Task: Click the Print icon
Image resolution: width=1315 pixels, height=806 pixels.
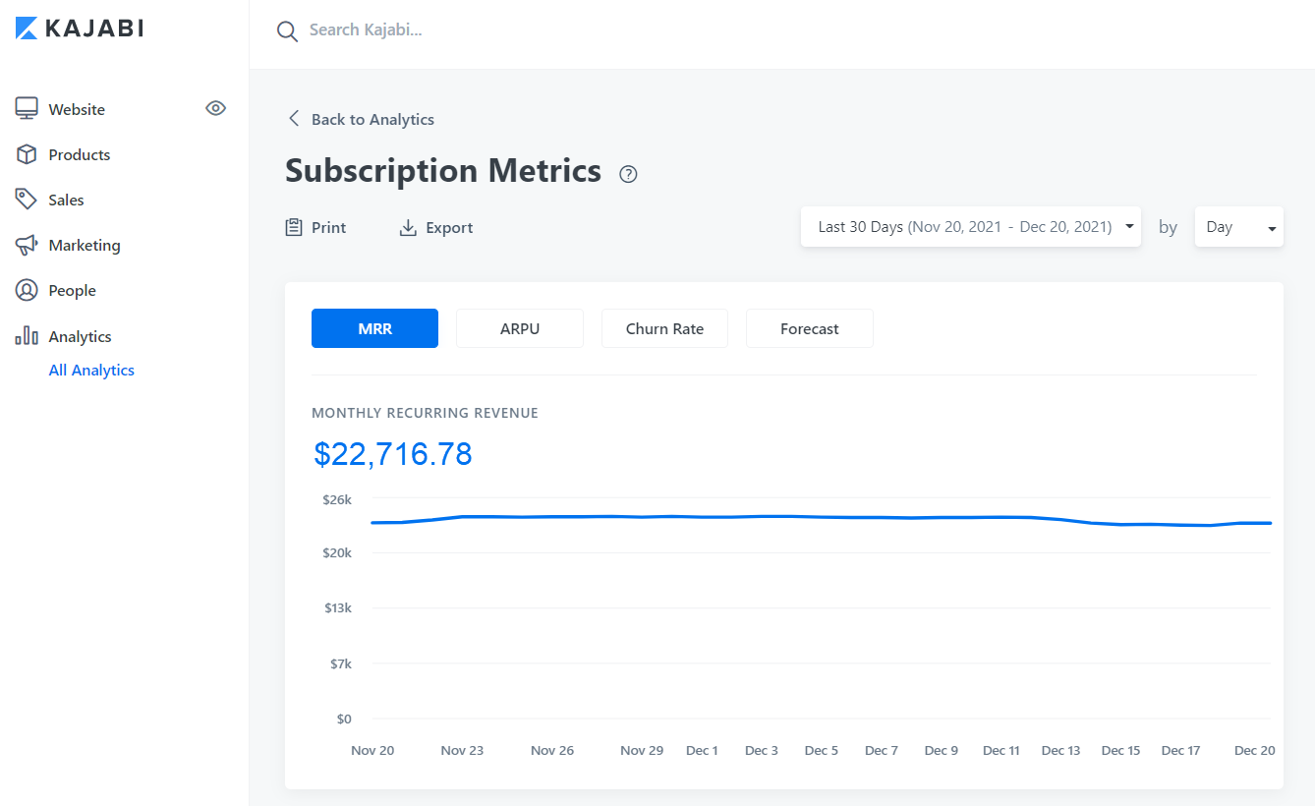Action: tap(293, 226)
